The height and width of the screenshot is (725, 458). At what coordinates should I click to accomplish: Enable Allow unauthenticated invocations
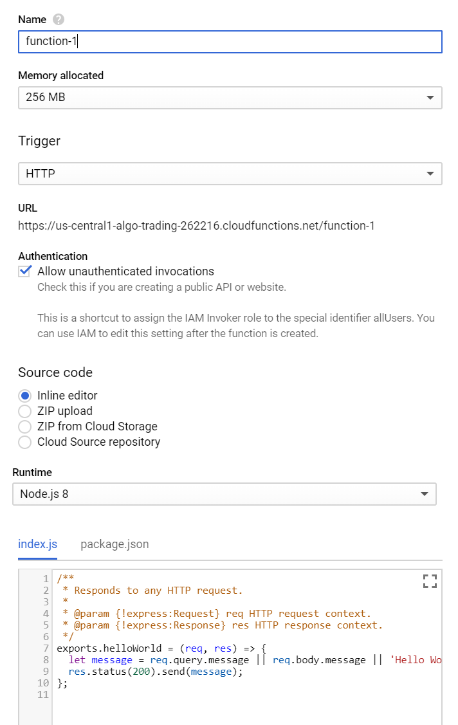click(x=23, y=271)
